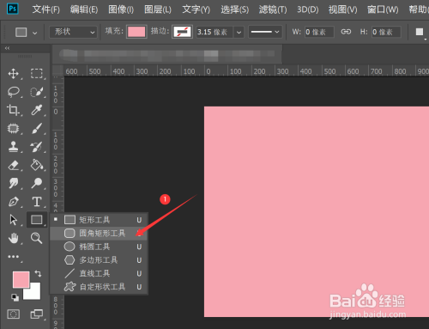429x329 pixels.
Task: Click the pink fill color swatch
Action: (x=136, y=32)
